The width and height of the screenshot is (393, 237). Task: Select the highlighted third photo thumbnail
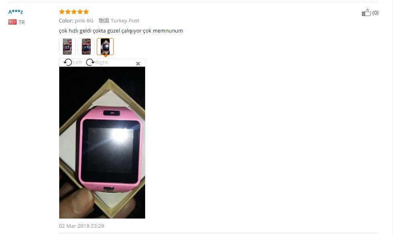(x=105, y=47)
